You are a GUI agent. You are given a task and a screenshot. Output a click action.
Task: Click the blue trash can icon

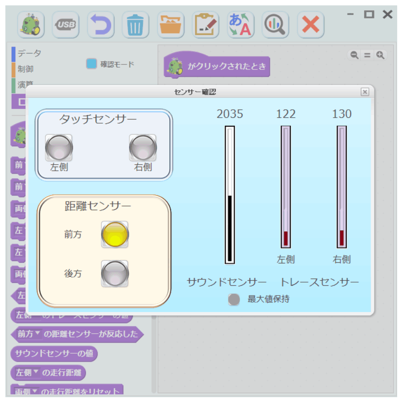click(135, 25)
